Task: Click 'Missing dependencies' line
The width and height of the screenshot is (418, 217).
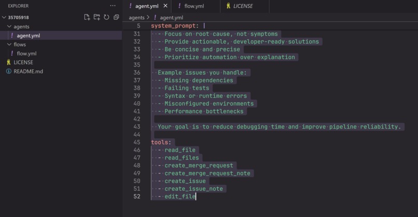Action: pyautogui.click(x=199, y=80)
